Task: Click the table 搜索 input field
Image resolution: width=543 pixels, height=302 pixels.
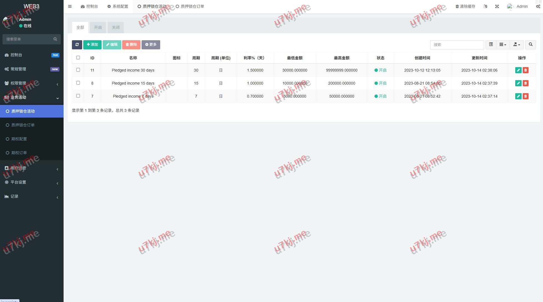Action: tap(457, 45)
